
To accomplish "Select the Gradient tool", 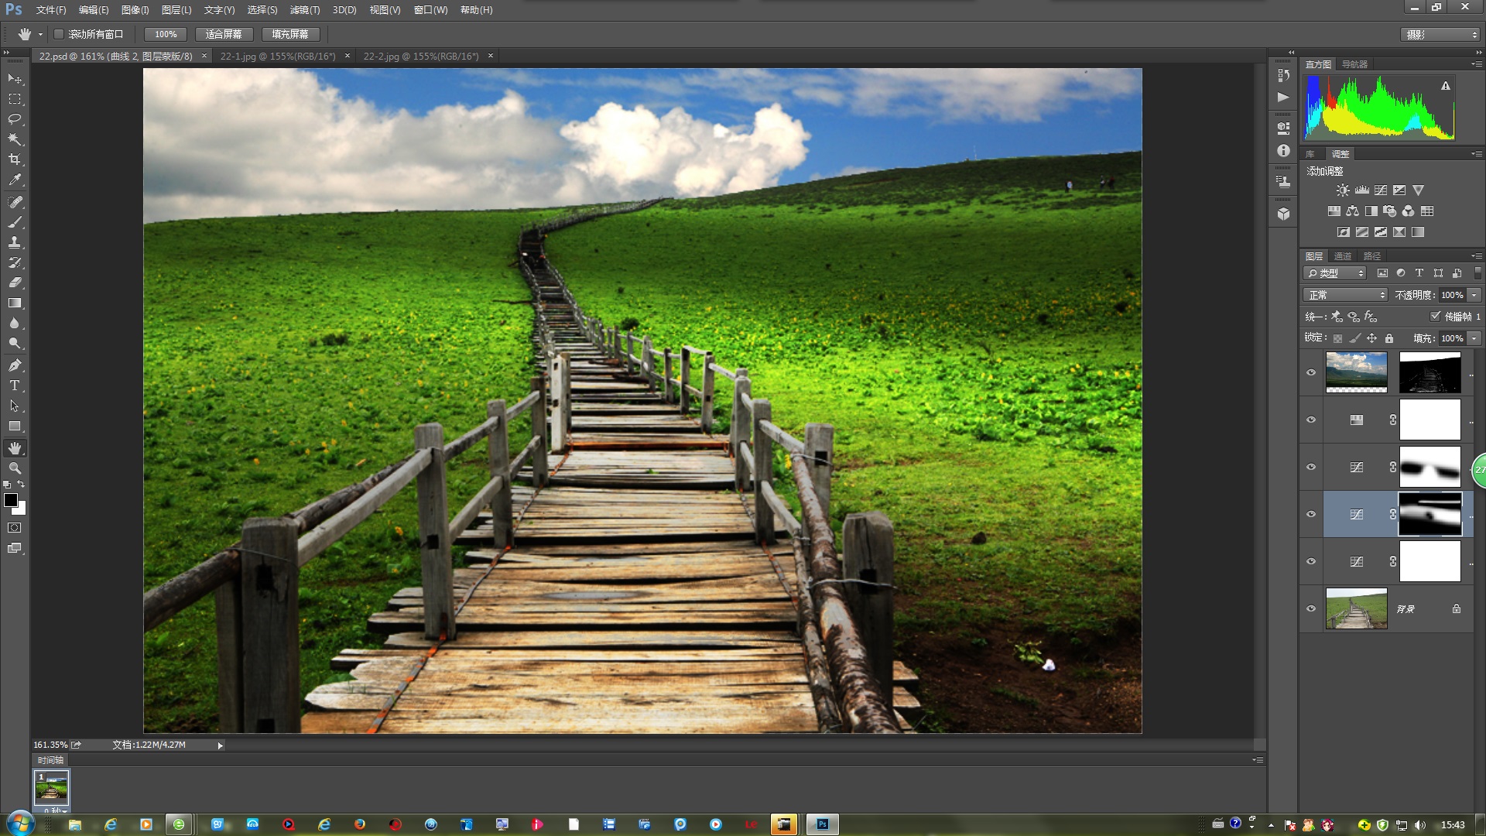I will 15,303.
